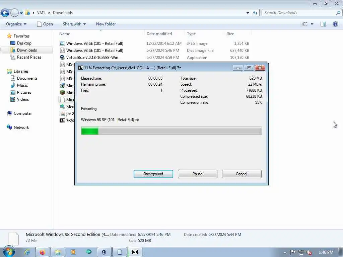Screen dimensions: 343x257
Task: Select the Windows 98 SE JPEG image file
Action: (94, 44)
